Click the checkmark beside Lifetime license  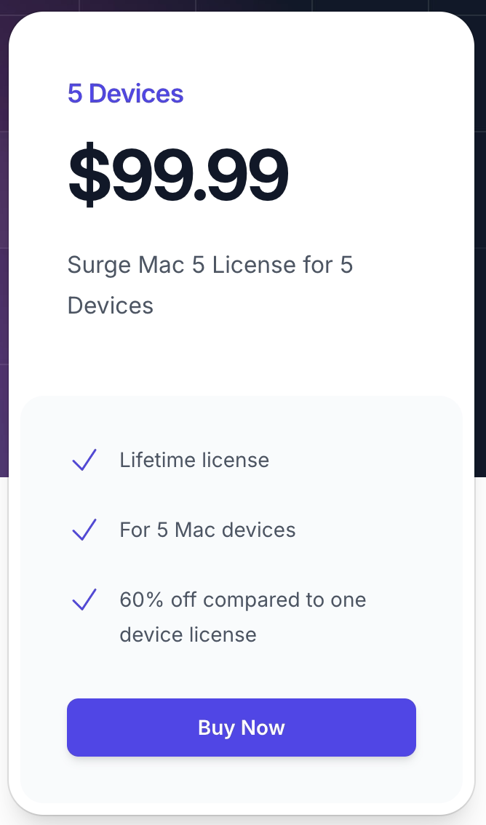(84, 460)
